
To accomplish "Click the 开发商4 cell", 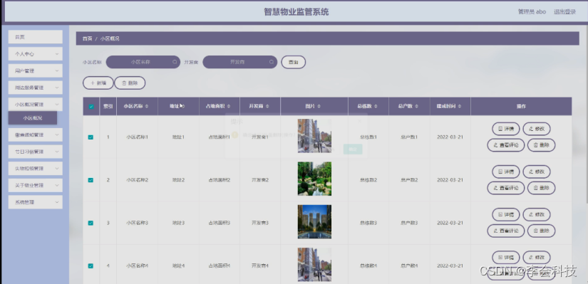I will [x=260, y=266].
